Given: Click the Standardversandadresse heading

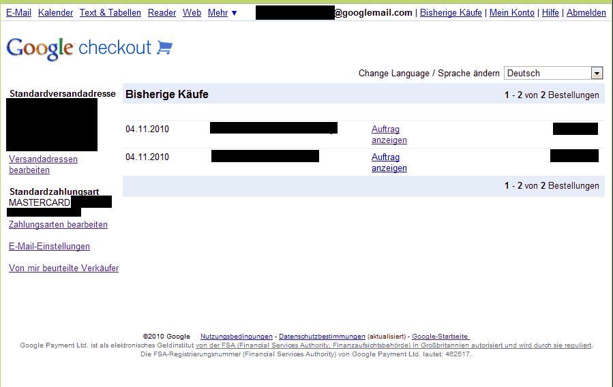Looking at the screenshot, I should click(63, 94).
